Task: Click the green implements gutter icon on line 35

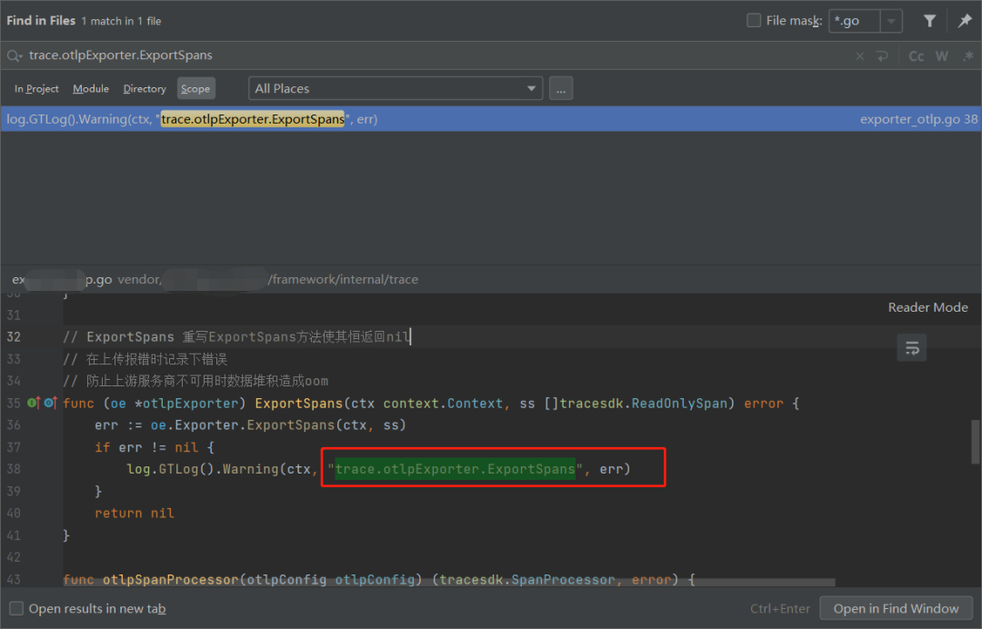Action: point(34,403)
